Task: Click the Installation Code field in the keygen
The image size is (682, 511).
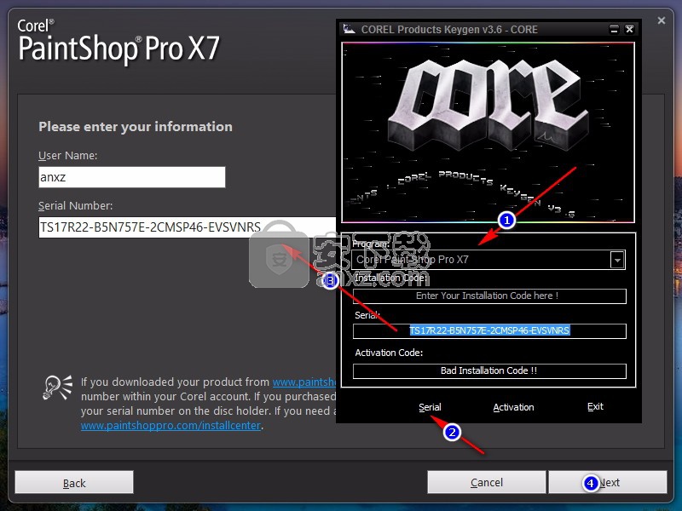Action: coord(489,296)
